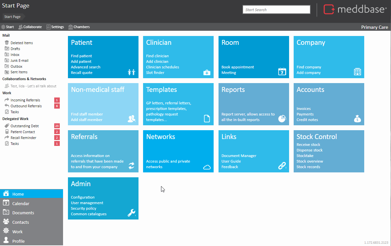
Task: Click the building icon in Company tile
Action: tap(357, 72)
